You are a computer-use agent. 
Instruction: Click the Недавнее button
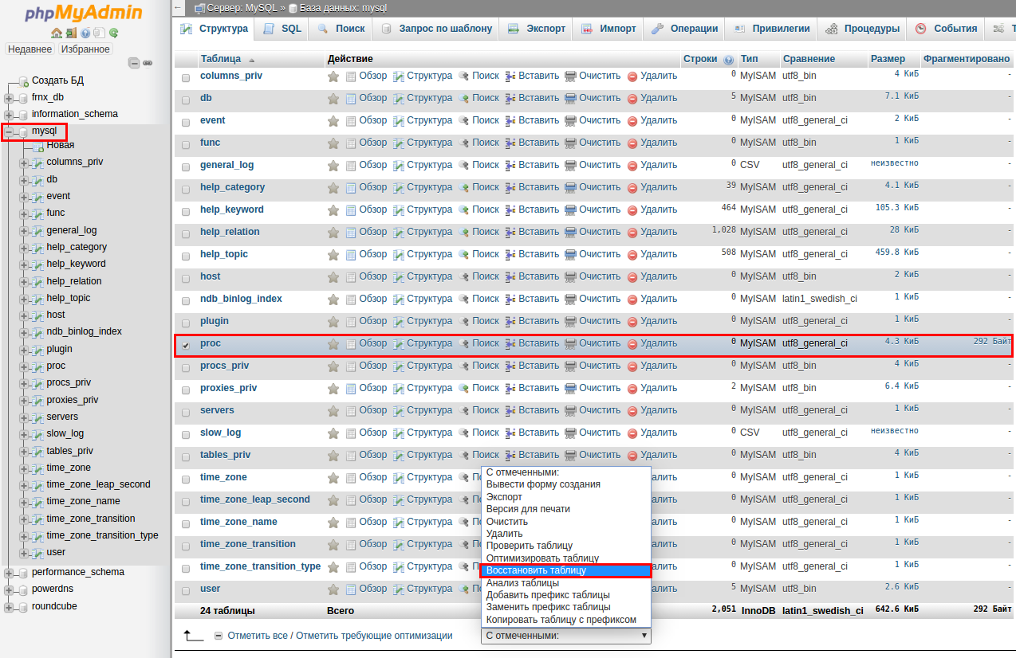30,49
